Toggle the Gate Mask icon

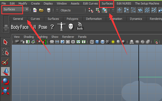[68, 42]
